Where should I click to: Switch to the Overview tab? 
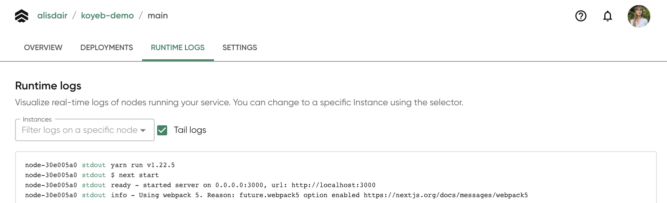pos(43,48)
